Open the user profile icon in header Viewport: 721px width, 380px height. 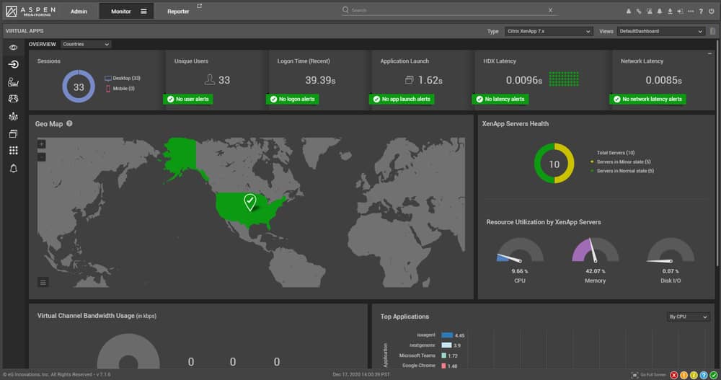click(x=629, y=11)
